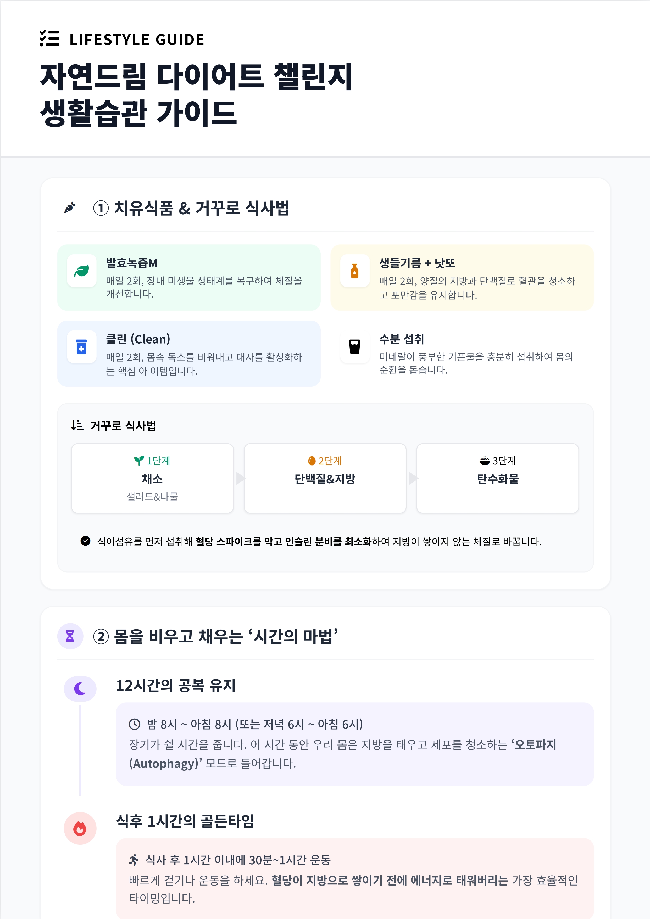Select the 3단계 탄수화물 step card
The image size is (650, 919).
497,478
